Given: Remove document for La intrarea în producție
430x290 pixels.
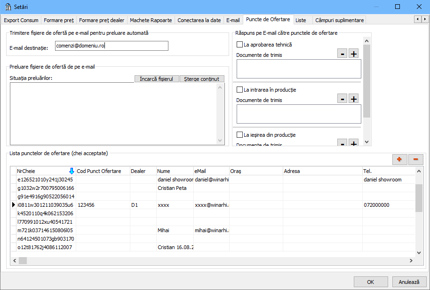Looking at the screenshot, I should coord(342,99).
